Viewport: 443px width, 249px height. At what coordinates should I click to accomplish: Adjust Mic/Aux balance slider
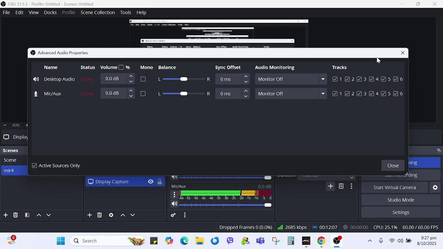coord(184,94)
